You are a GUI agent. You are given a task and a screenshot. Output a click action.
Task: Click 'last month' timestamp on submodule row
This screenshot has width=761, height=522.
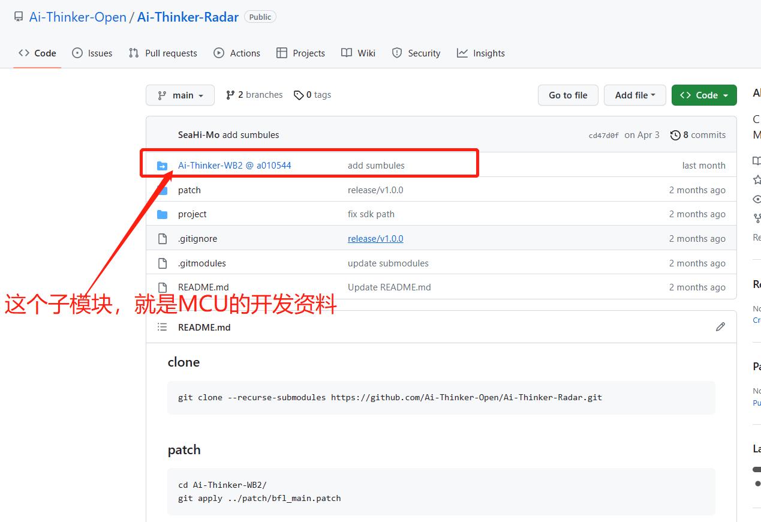click(703, 166)
